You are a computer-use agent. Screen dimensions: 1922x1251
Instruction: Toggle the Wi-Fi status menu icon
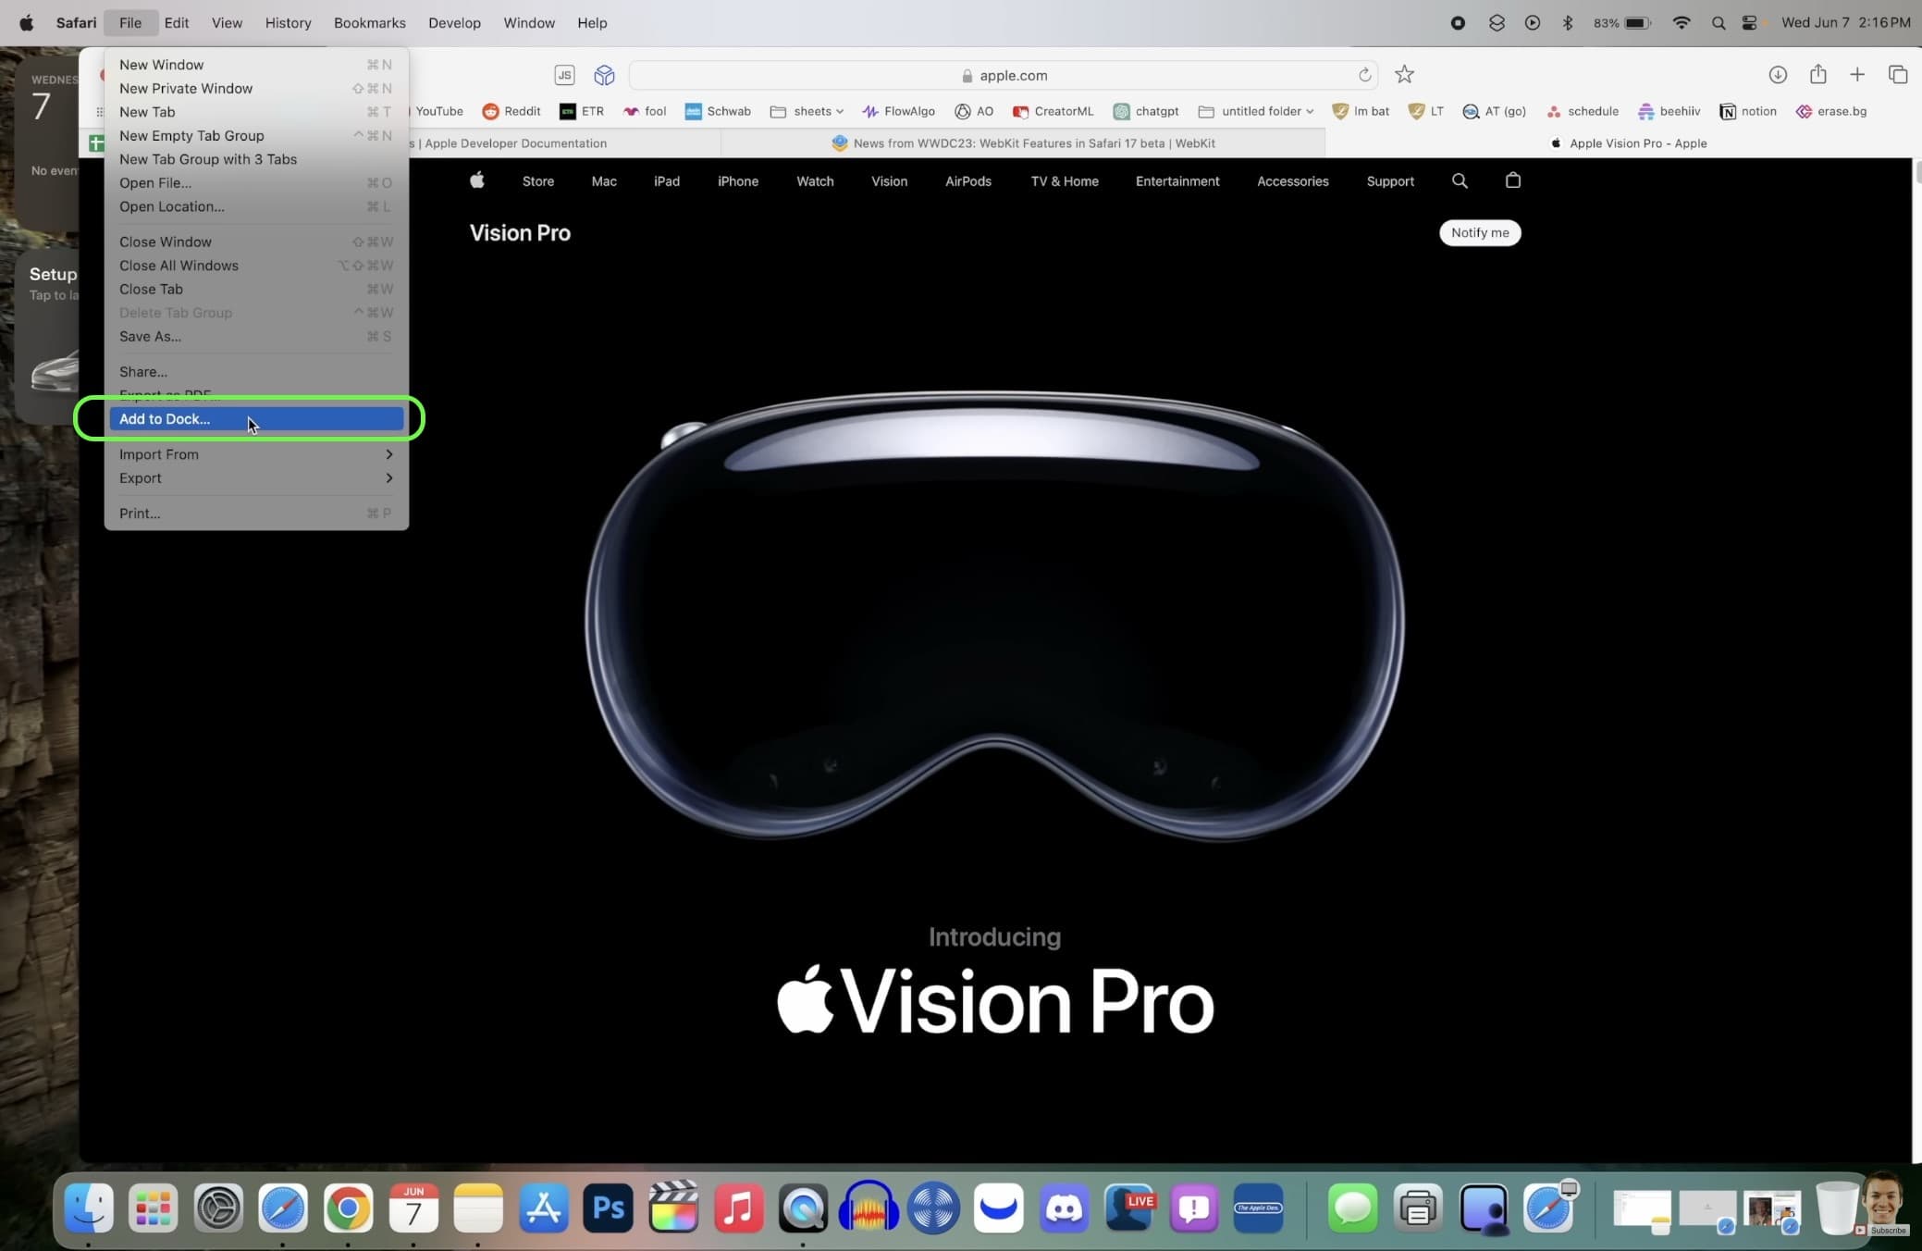[x=1681, y=23]
